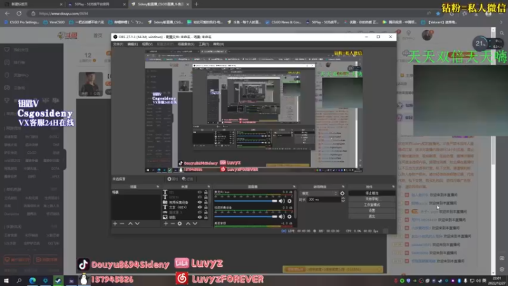Pop out the 控件 dock panel
This screenshot has width=508, height=286.
coord(393,187)
